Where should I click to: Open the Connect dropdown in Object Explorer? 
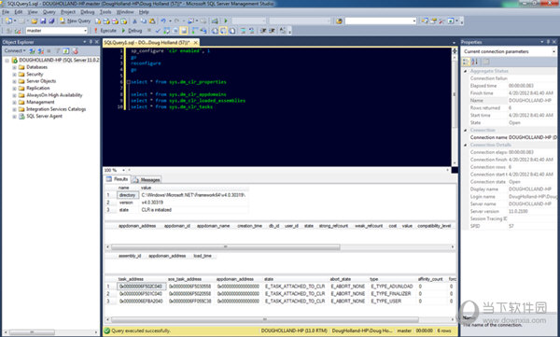(15, 51)
